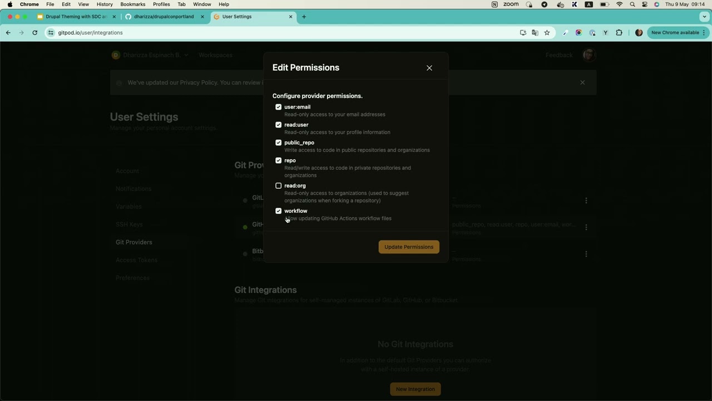Image resolution: width=712 pixels, height=401 pixels.
Task: Close the Edit Permissions dialog
Action: click(429, 68)
